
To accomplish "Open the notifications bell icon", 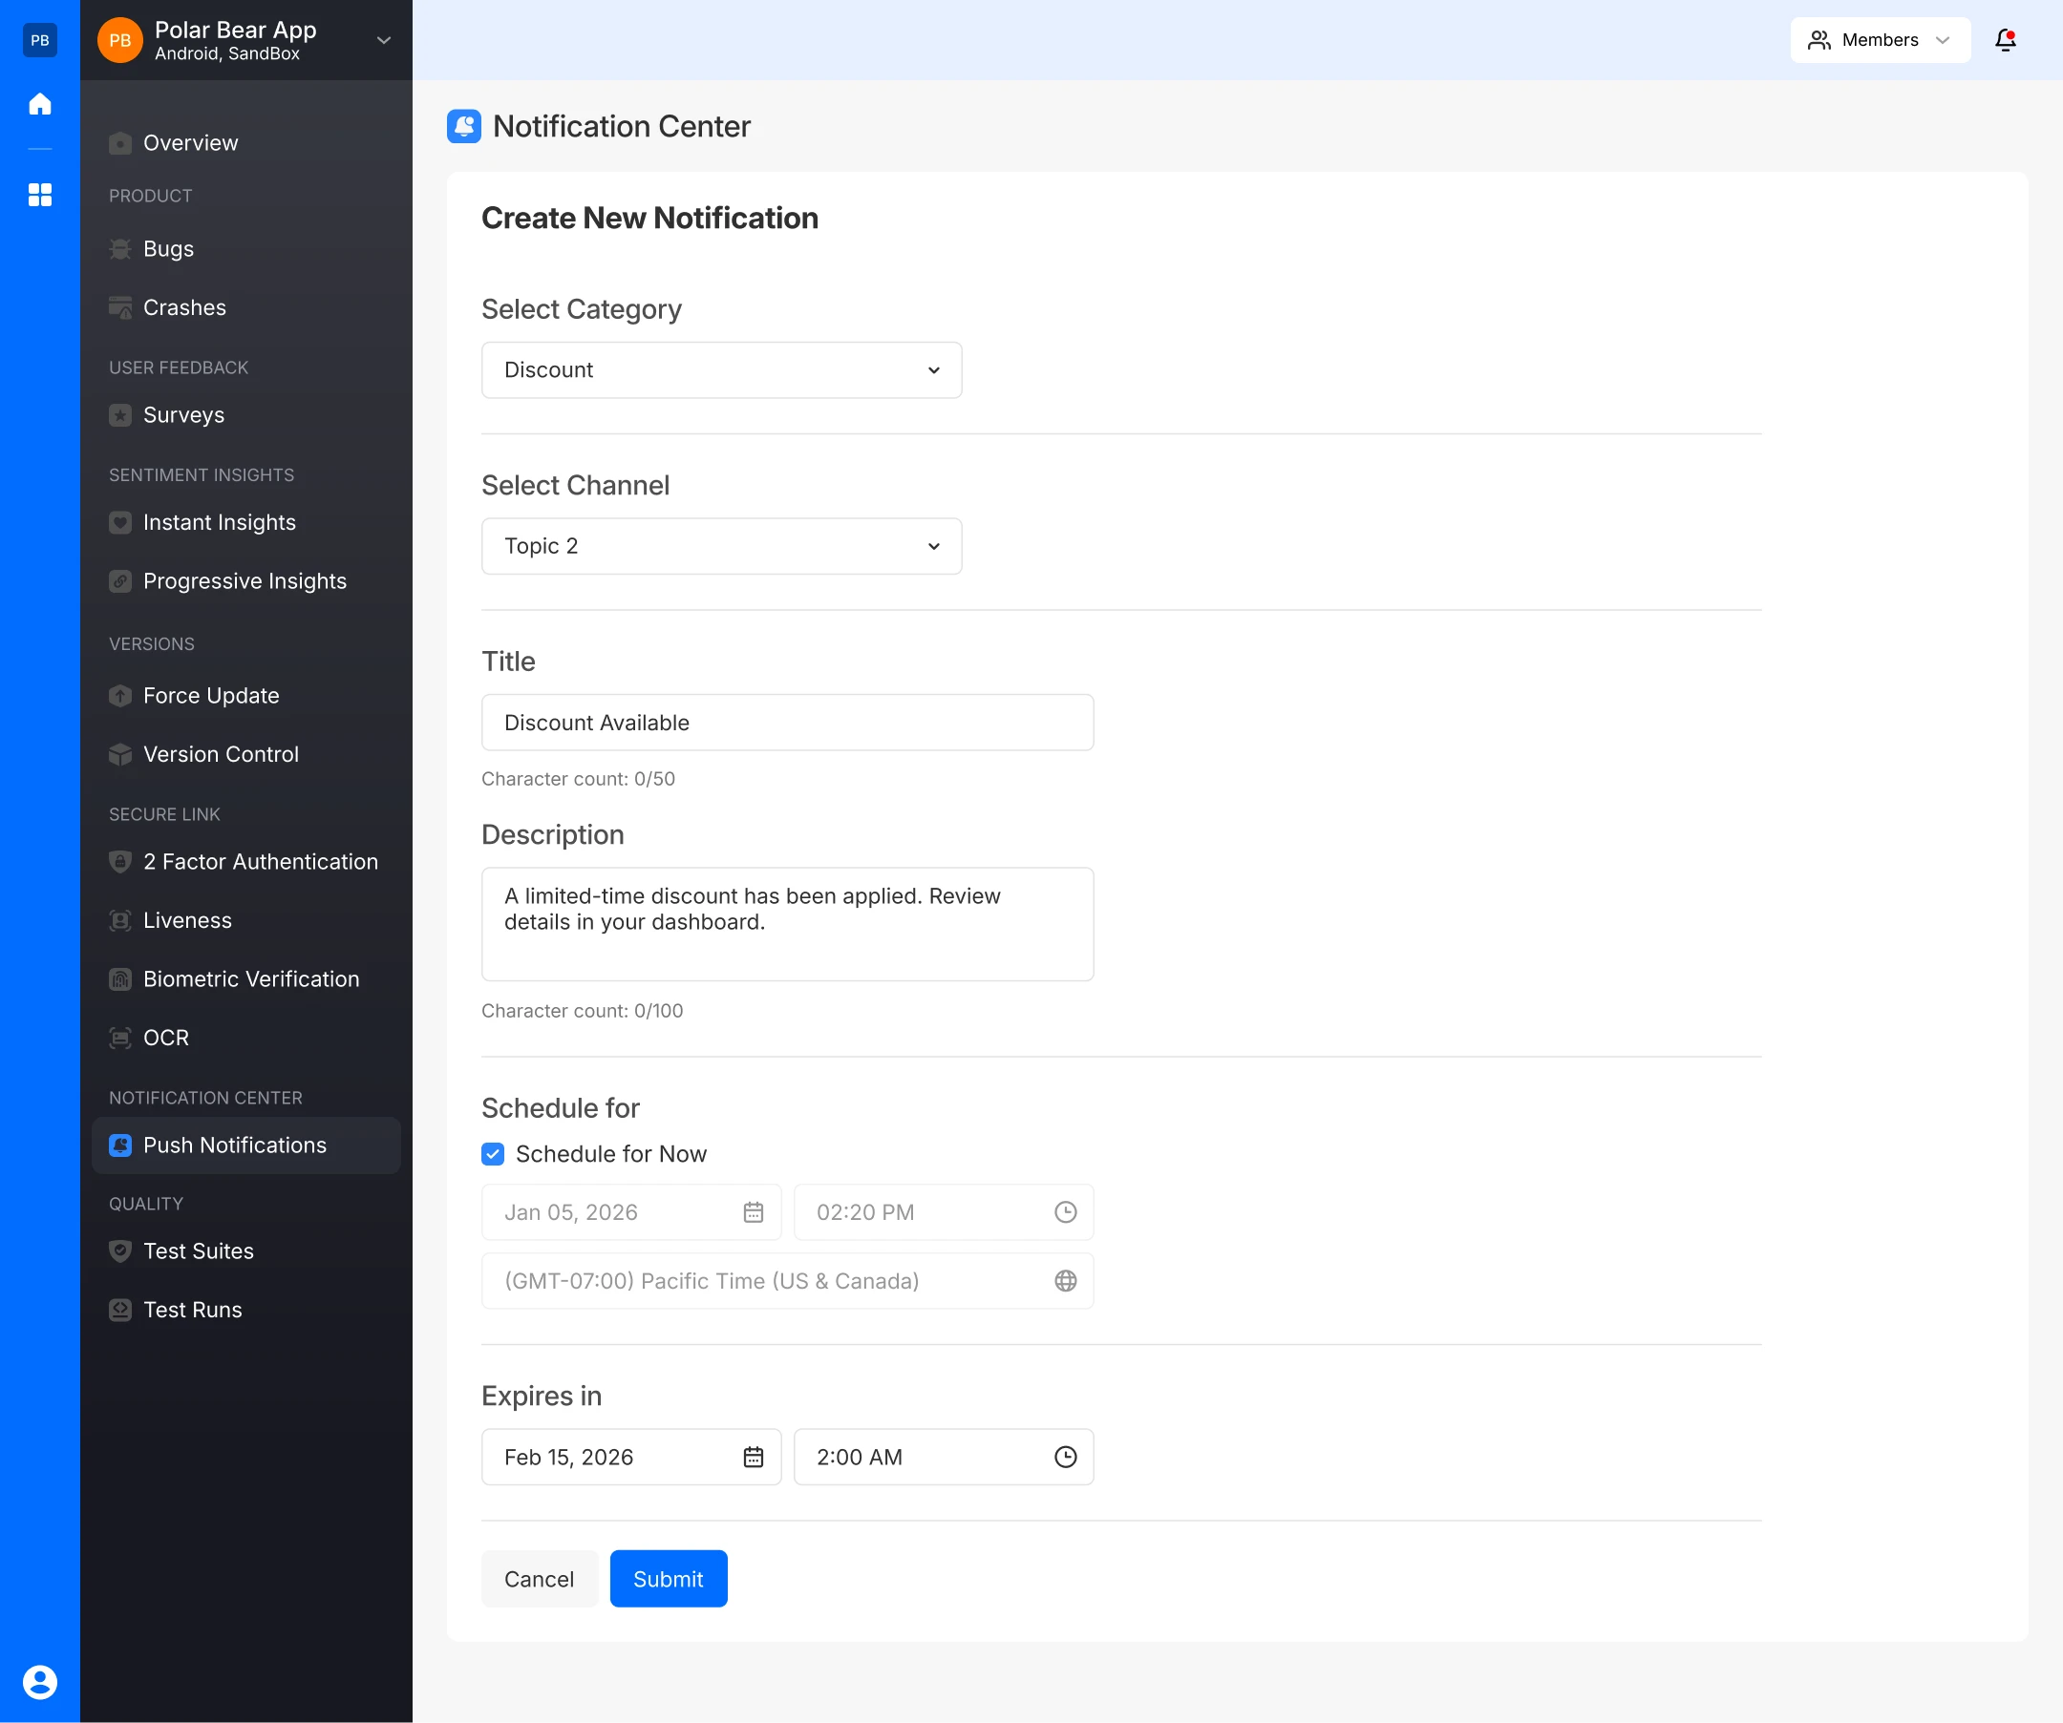I will pyautogui.click(x=2005, y=40).
